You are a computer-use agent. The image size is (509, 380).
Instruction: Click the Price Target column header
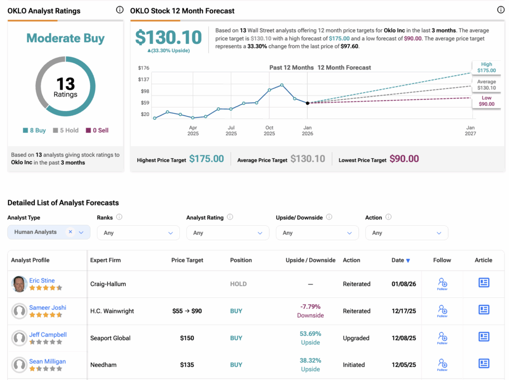187,260
